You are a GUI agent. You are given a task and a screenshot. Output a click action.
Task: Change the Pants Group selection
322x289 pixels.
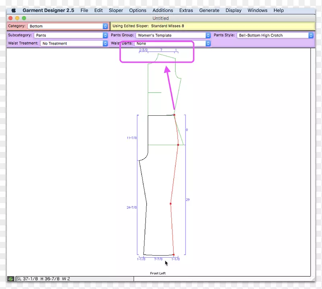tap(173, 35)
